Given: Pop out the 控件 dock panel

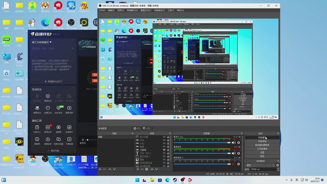Looking at the screenshot, I should click(278, 133).
